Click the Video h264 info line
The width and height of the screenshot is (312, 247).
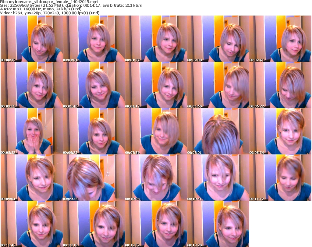[50, 13]
